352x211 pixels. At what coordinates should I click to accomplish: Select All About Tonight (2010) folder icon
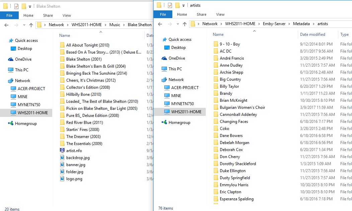click(x=62, y=45)
